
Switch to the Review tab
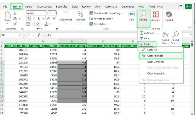[x=86, y=7]
